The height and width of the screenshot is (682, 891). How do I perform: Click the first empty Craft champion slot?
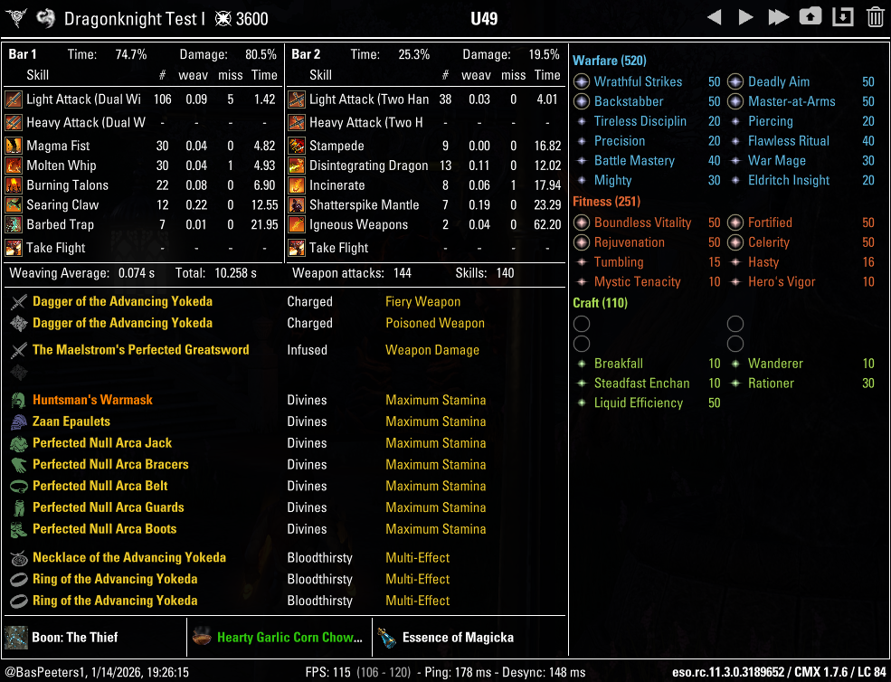582,324
